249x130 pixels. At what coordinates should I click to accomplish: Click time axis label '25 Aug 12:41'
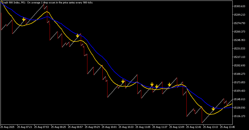point(194,127)
